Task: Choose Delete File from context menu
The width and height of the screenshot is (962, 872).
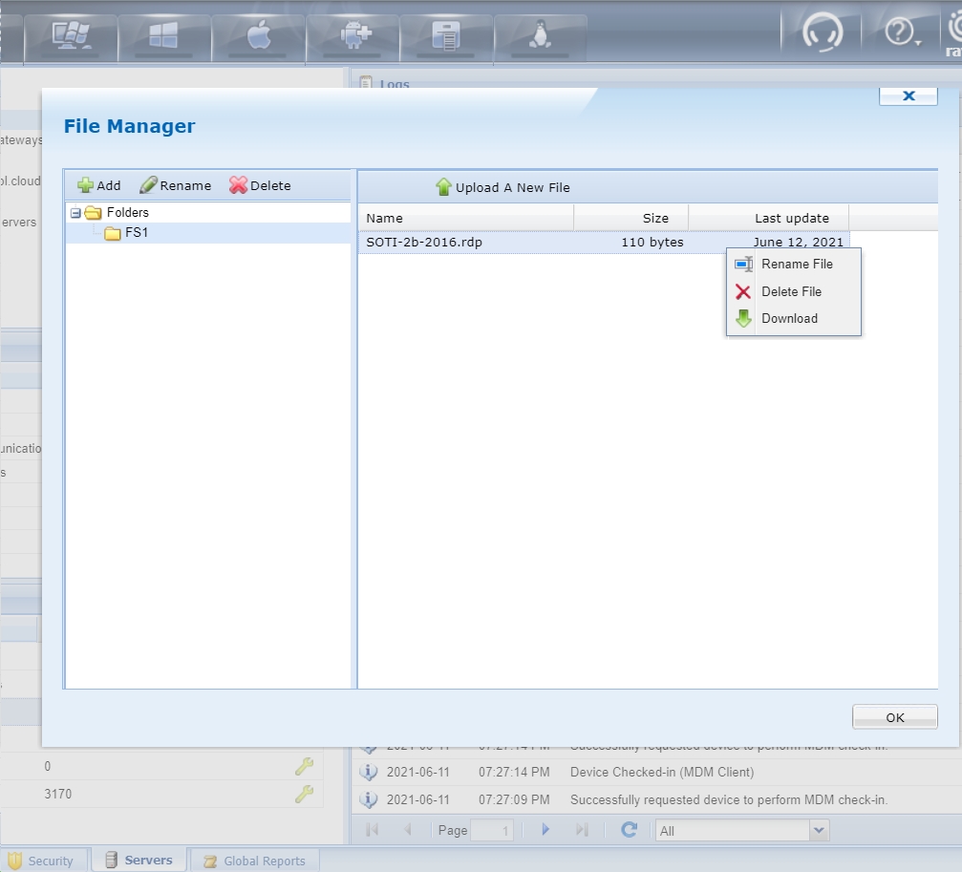Action: pos(790,292)
